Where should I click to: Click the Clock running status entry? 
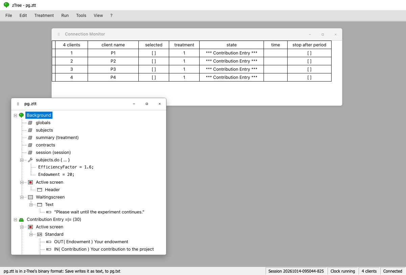coord(343,271)
